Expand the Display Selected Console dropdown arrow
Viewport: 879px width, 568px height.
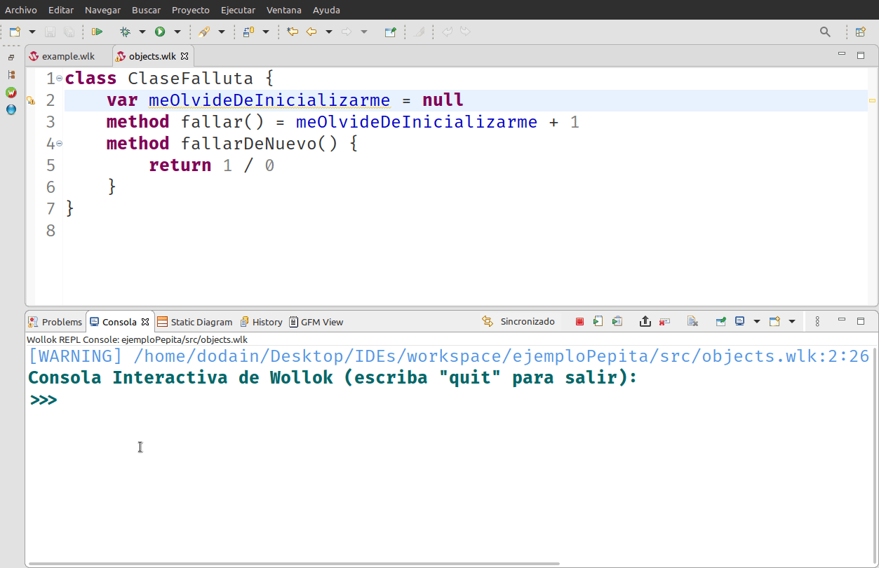tap(757, 322)
